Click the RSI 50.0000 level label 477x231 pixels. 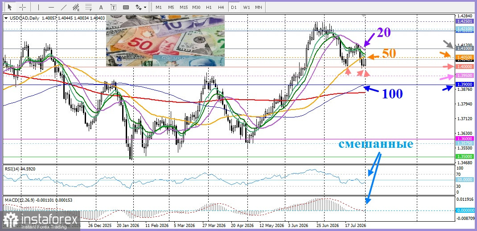click(x=465, y=180)
